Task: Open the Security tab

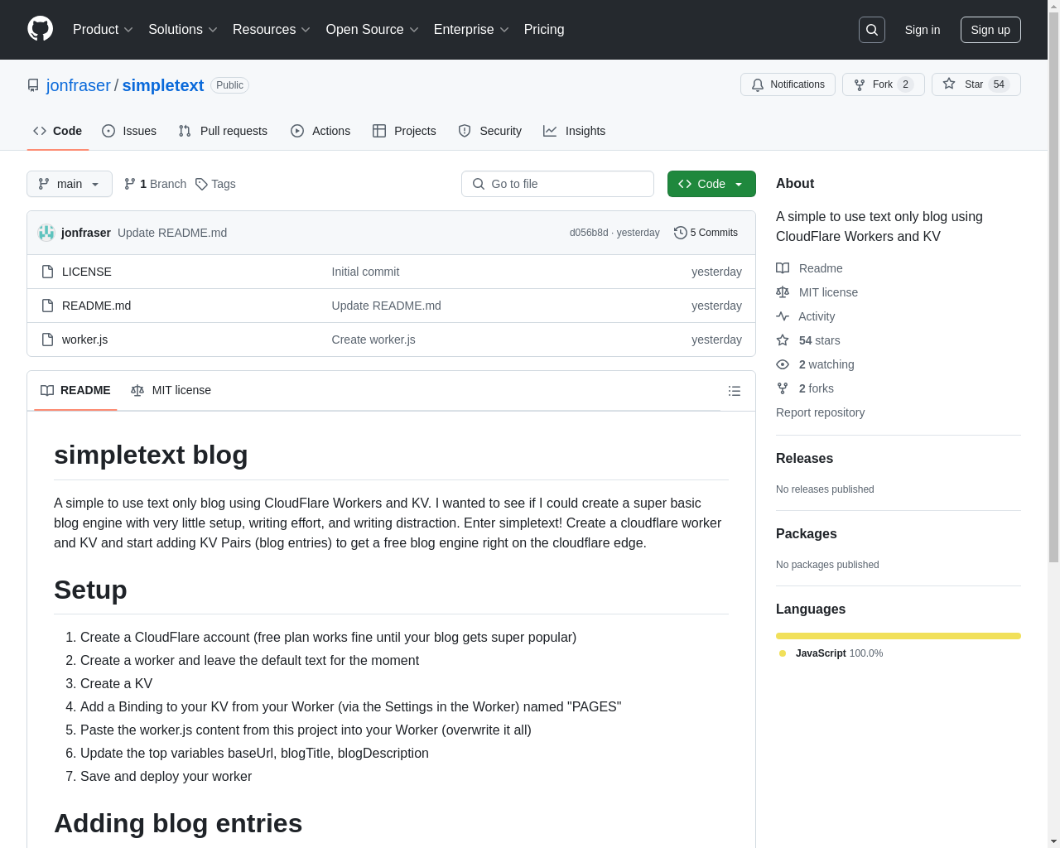Action: point(490,131)
